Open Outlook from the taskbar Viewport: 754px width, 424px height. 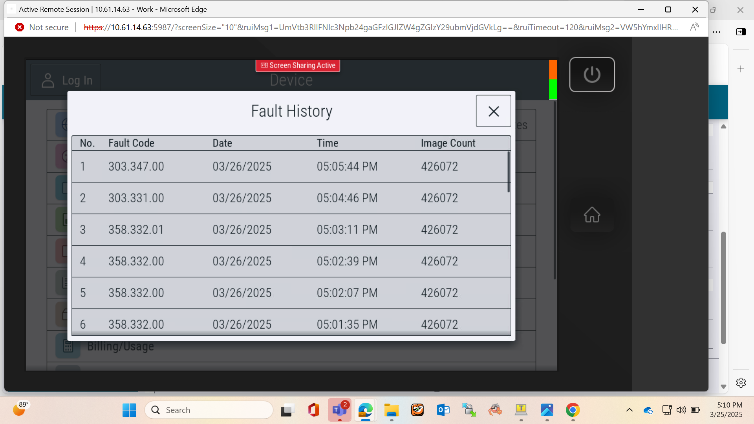443,410
